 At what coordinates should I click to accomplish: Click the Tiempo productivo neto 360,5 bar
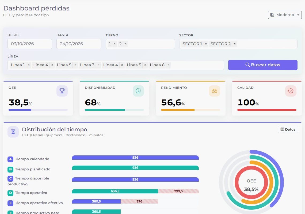pyautogui.click(x=96, y=212)
